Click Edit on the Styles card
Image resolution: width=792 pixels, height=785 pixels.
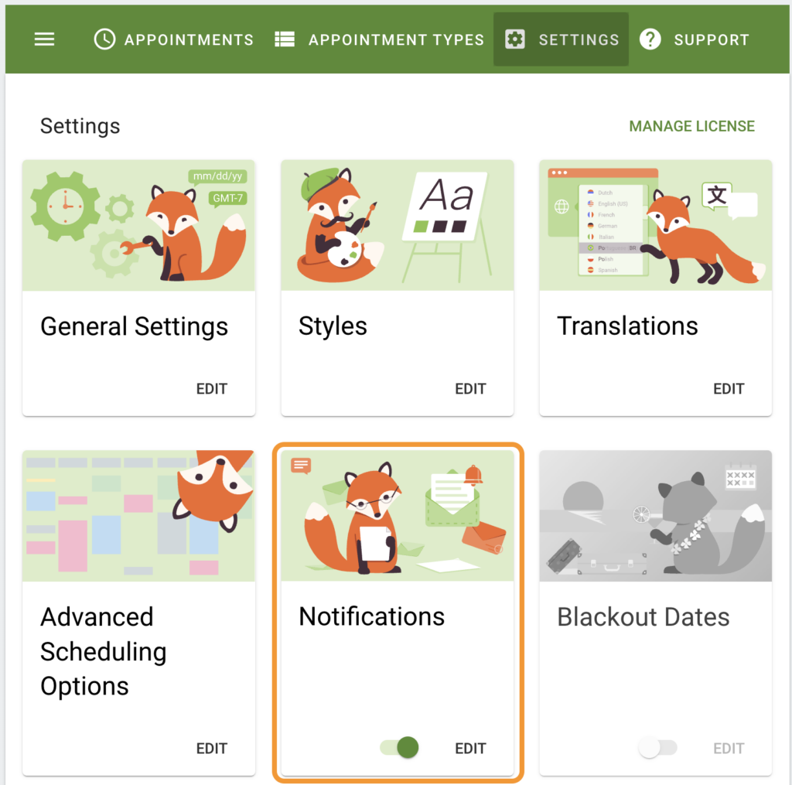(469, 389)
